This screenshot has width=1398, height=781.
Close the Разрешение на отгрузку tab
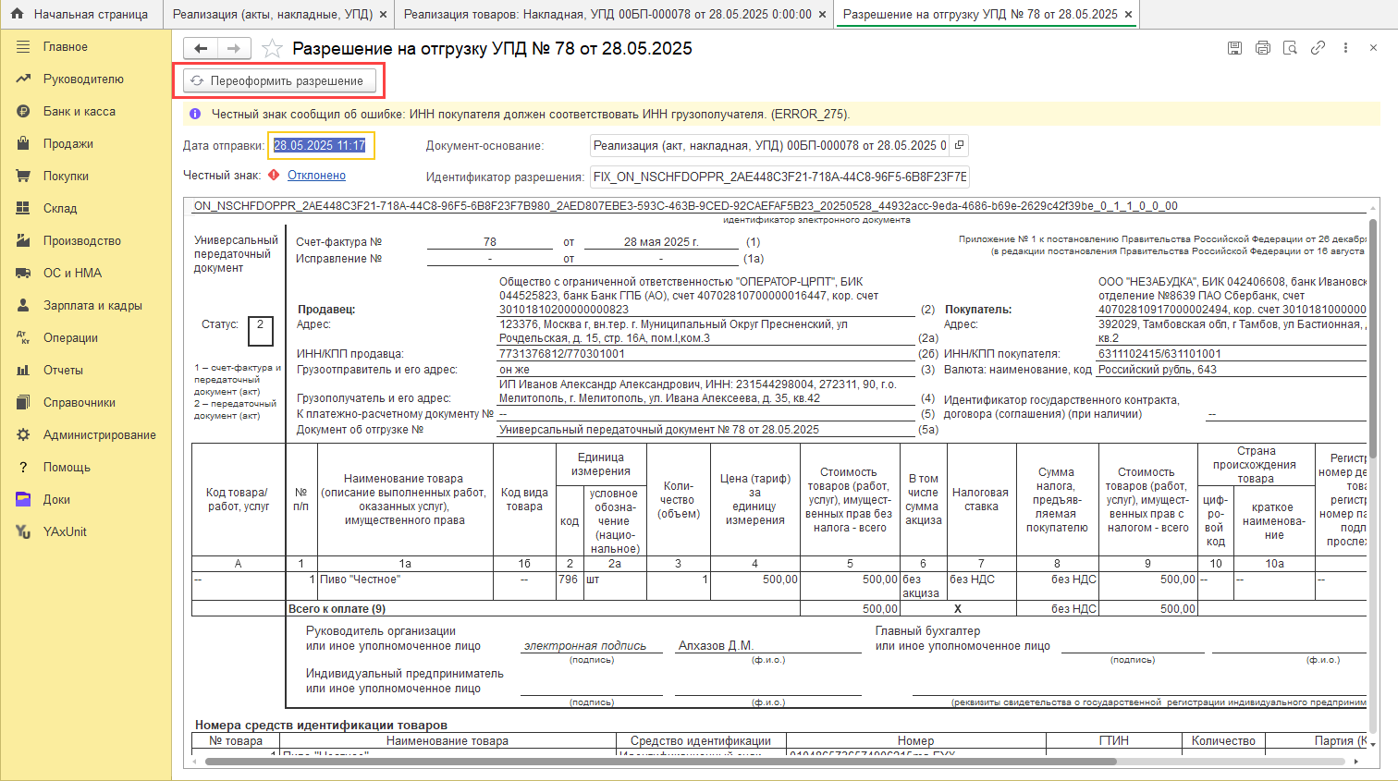pos(1128,15)
